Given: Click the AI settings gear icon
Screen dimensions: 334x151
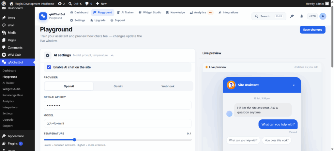Looking at the screenshot, I should pos(48,55).
